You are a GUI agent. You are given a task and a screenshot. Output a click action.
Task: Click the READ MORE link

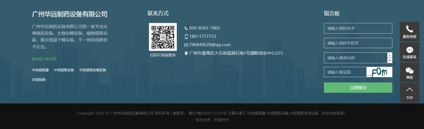[x=44, y=59]
